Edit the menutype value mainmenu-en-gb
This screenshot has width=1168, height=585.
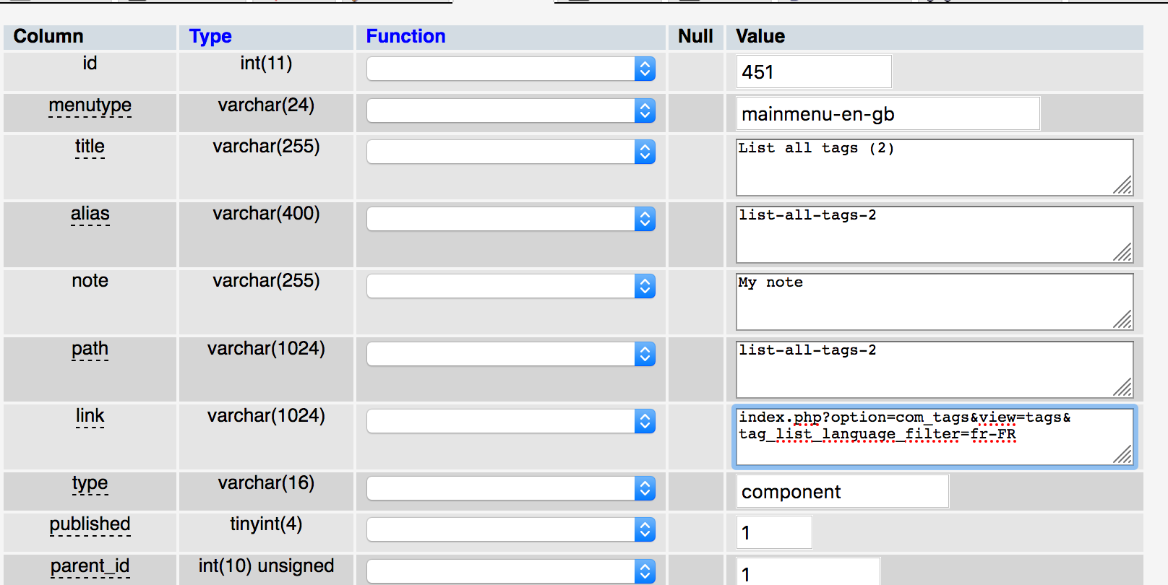pyautogui.click(x=888, y=114)
